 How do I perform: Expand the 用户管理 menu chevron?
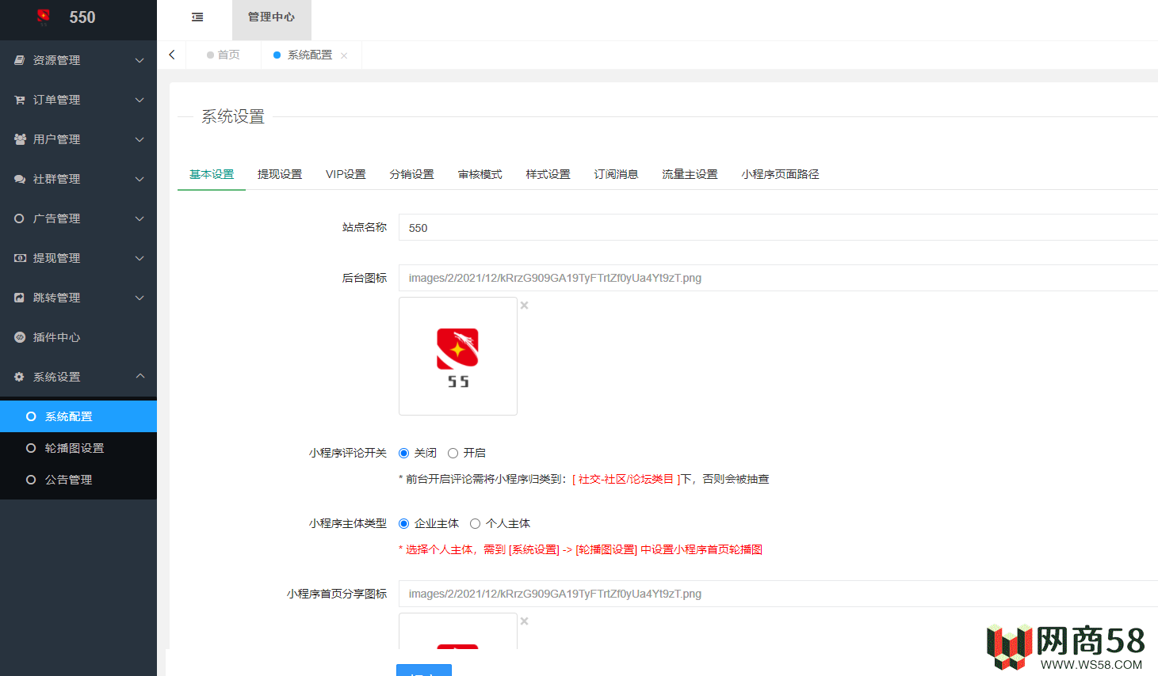coord(139,139)
